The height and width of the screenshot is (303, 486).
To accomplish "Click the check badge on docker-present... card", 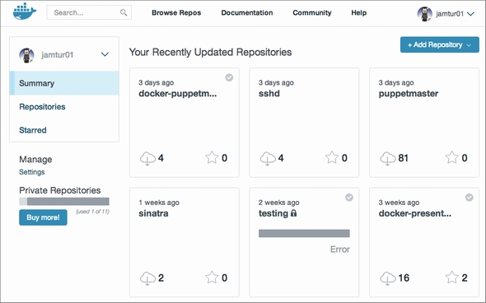I will point(470,198).
